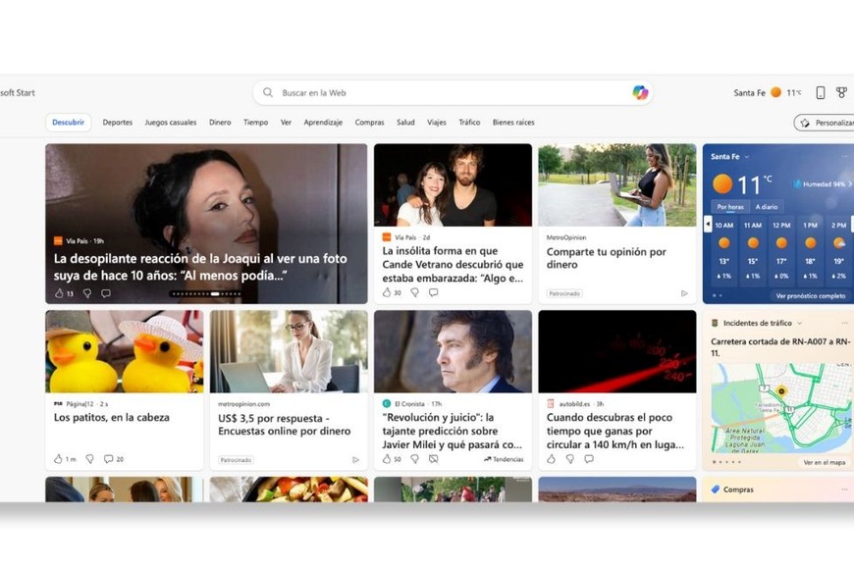Open comments on the autobild.es article
This screenshot has height=569, width=854.
(589, 459)
